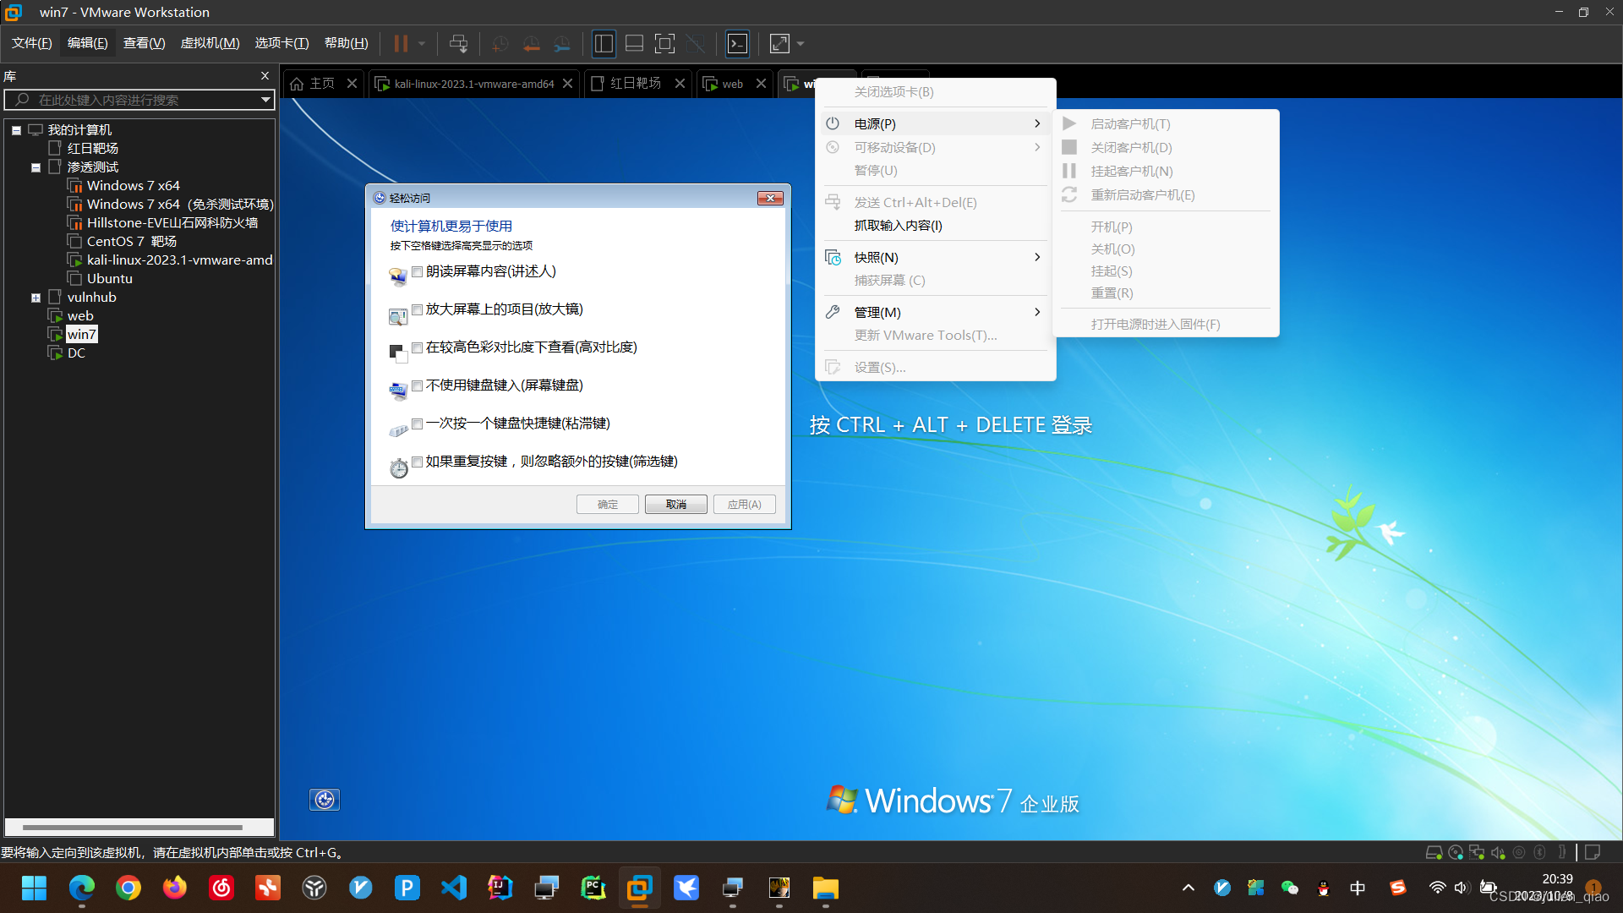Screen dimensions: 1623x913
Task: Check Magnifier option checkbox
Action: 417,309
